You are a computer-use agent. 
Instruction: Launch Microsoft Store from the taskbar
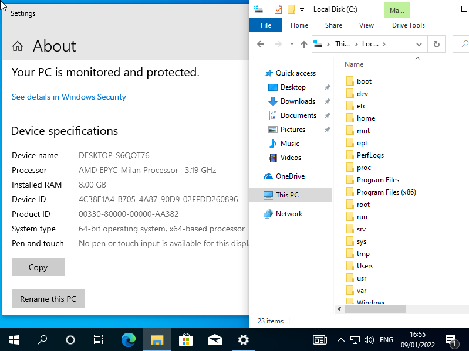pos(185,339)
